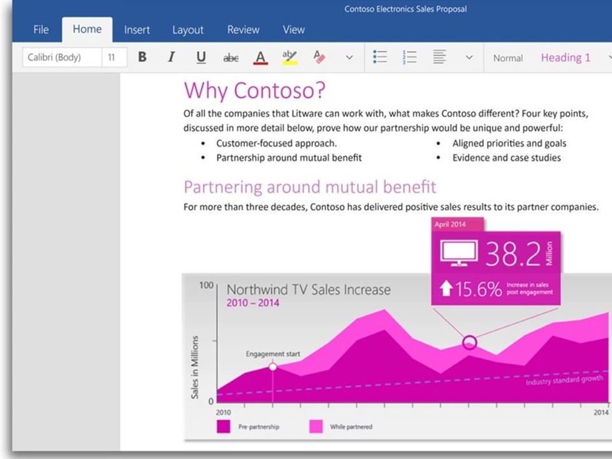Screen dimensions: 612x459
Task: Click the red font color icon
Action: (260, 57)
